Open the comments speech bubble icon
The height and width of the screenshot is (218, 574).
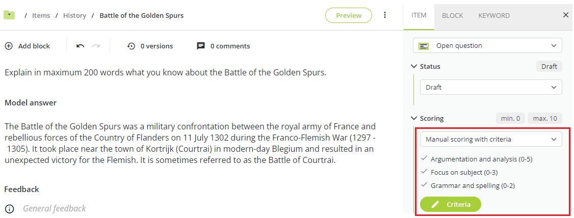201,46
